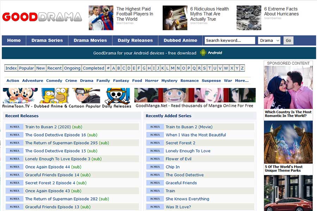This screenshot has height=211, width=317.
Task: Filter dramas by letter M
Action: click(173, 68)
